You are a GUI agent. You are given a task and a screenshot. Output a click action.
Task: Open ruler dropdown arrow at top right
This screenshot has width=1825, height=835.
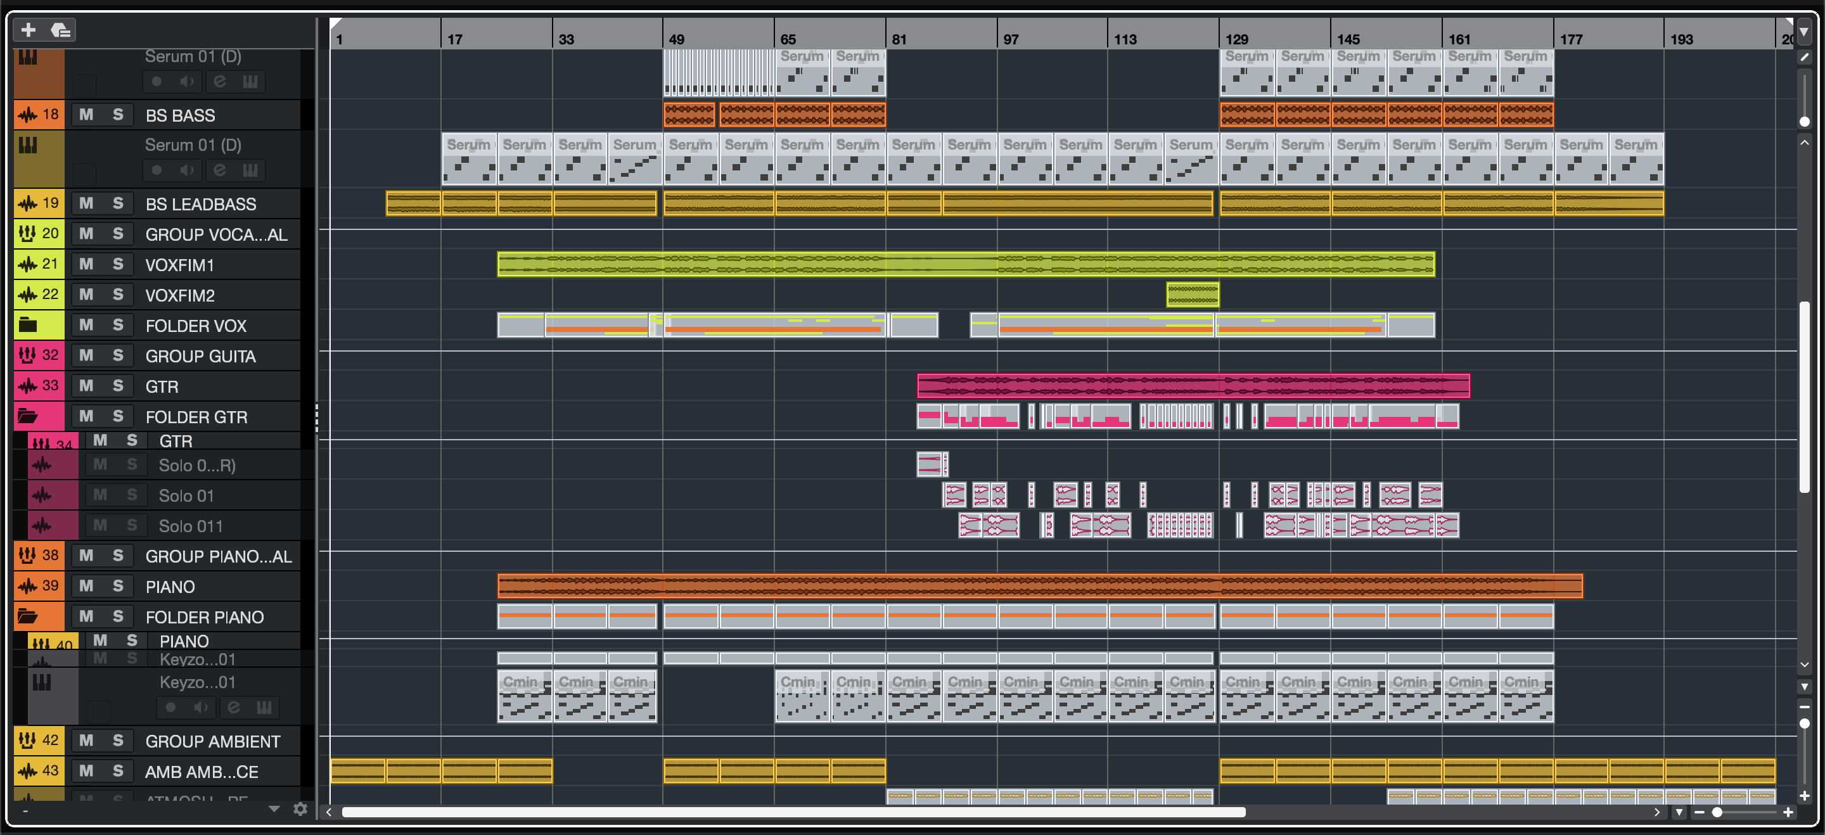point(1805,32)
